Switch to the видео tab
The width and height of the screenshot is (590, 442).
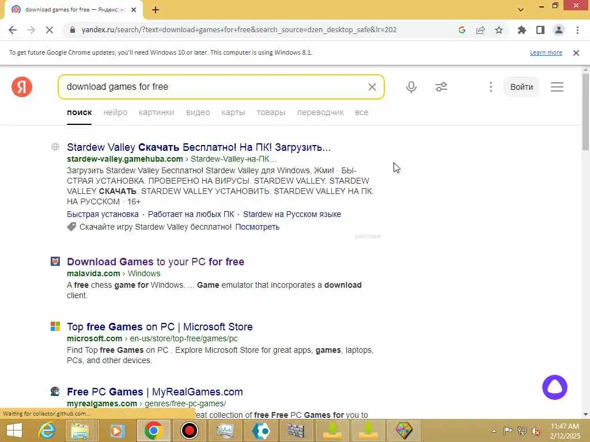coord(198,112)
